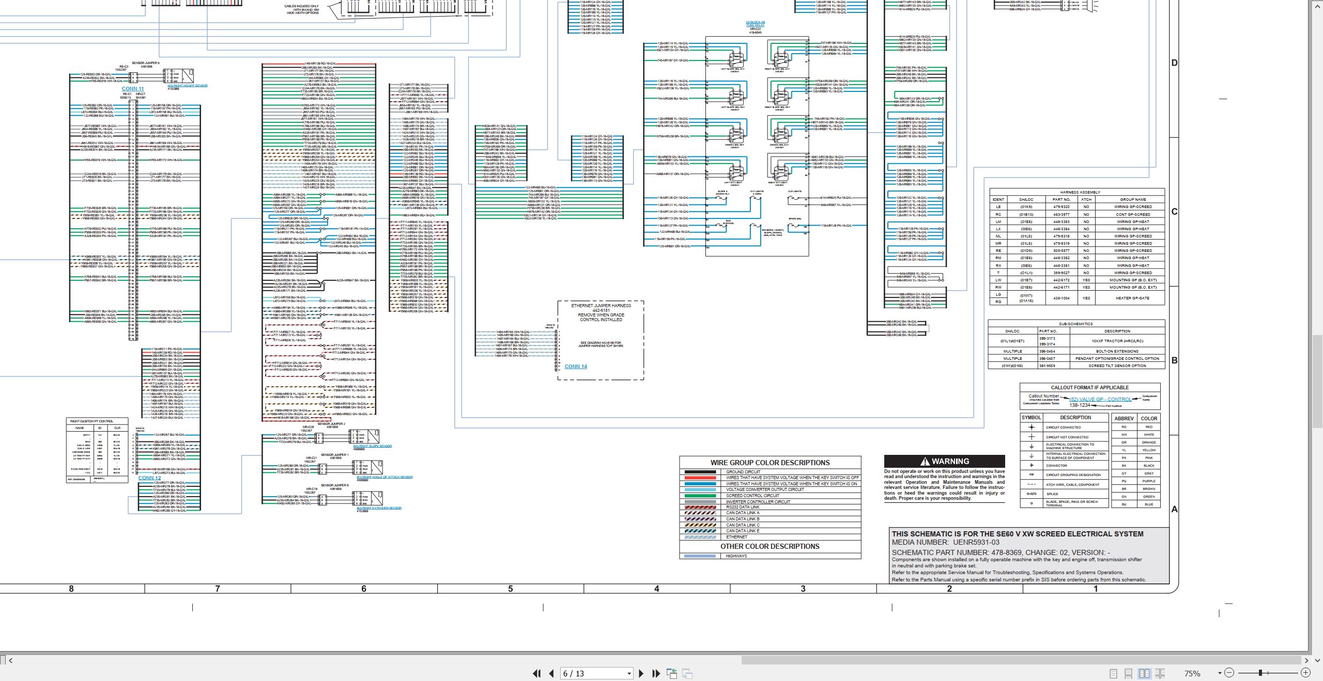The height and width of the screenshot is (681, 1323).
Task: Click the RIGHT G&S/TOW PT CONTROL table
Action: pyautogui.click(x=97, y=450)
